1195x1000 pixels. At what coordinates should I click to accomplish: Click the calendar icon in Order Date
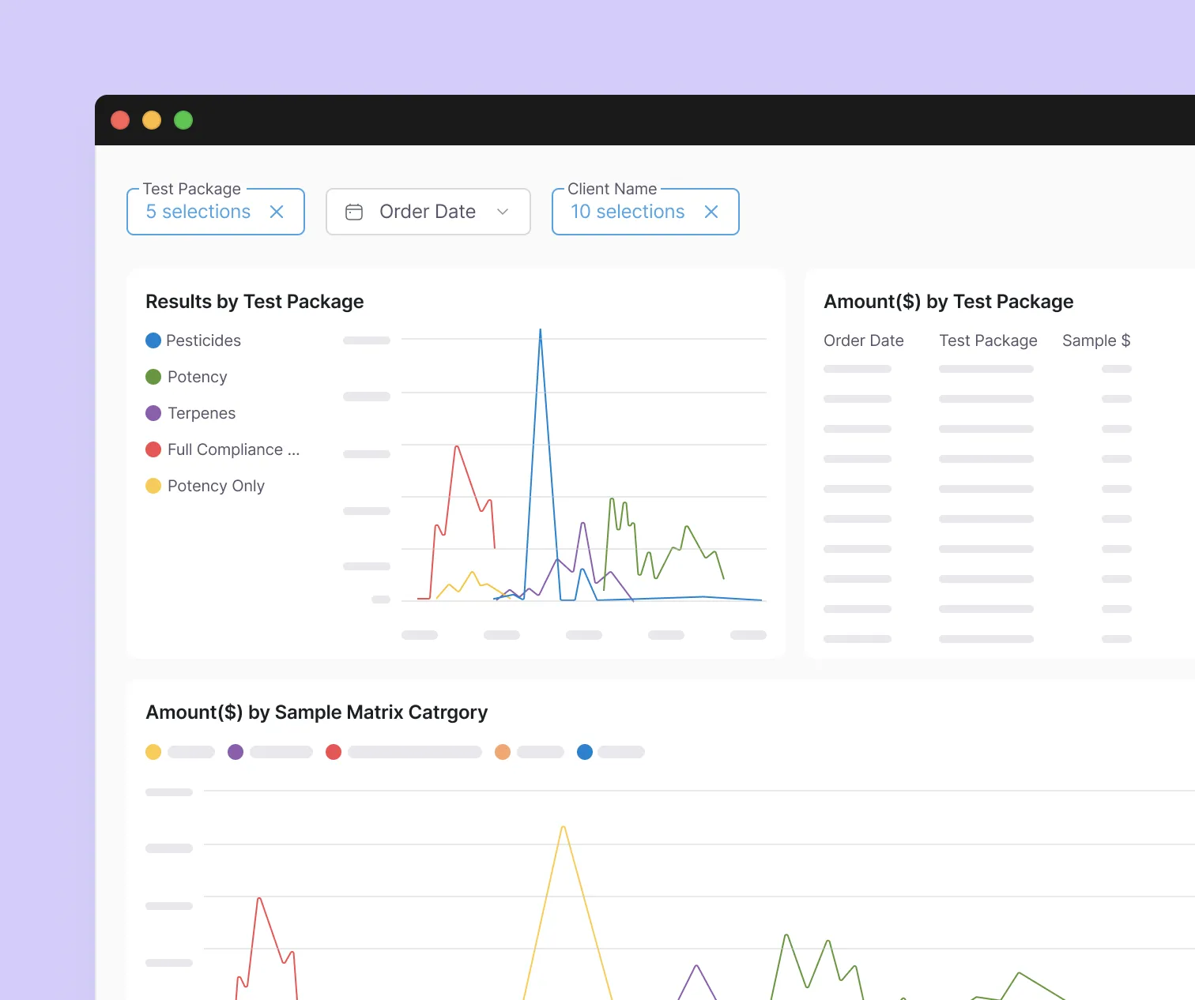pos(354,212)
